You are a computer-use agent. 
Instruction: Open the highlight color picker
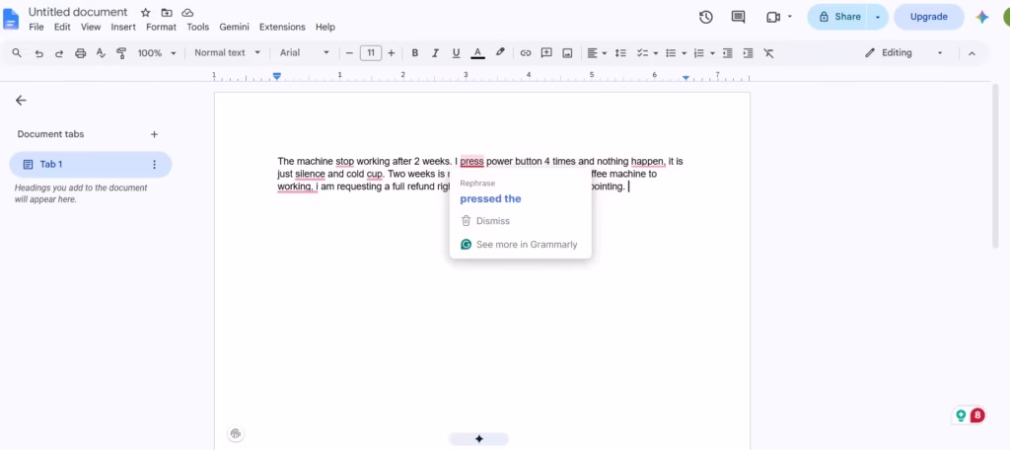(500, 53)
